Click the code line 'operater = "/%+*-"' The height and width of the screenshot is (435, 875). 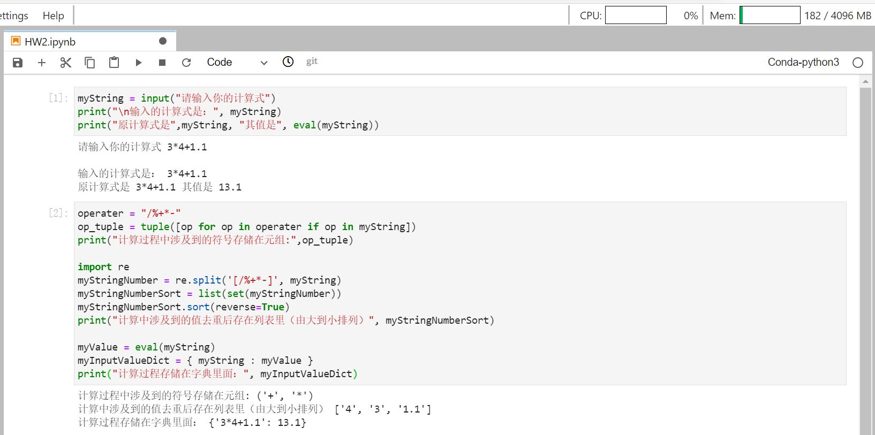point(129,213)
